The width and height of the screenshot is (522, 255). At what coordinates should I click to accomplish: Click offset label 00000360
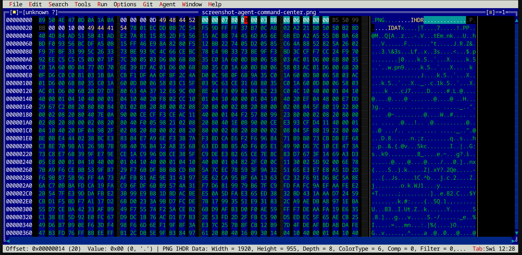point(19,233)
